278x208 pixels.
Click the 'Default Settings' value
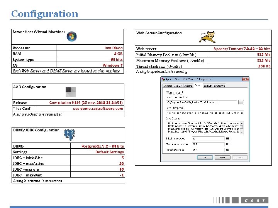(110, 152)
